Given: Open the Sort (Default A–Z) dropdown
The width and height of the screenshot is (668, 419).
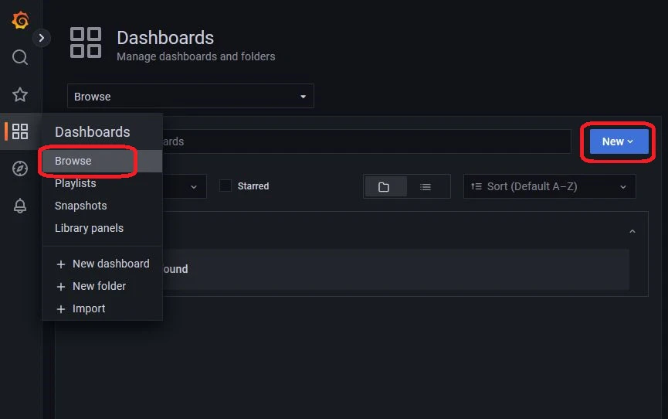Looking at the screenshot, I should click(x=550, y=186).
